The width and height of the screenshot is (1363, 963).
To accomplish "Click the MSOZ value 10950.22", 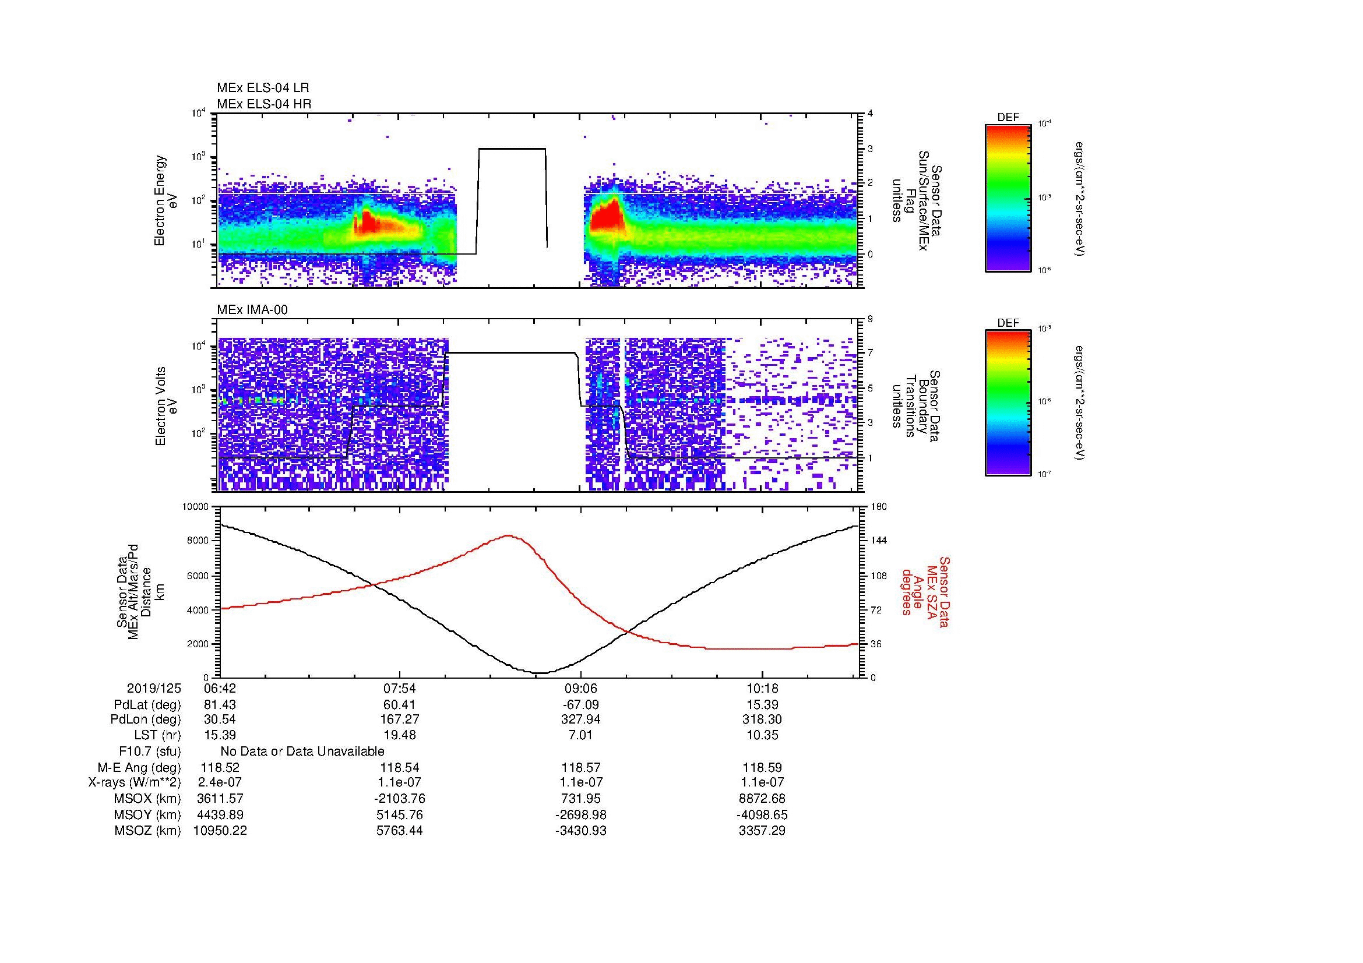I will tap(220, 831).
